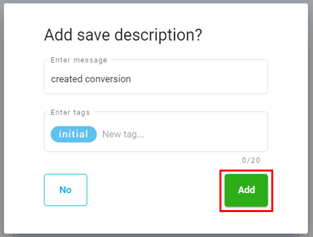The height and width of the screenshot is (237, 313).
Task: Click the 'created conversion' message text
Action: click(x=90, y=79)
